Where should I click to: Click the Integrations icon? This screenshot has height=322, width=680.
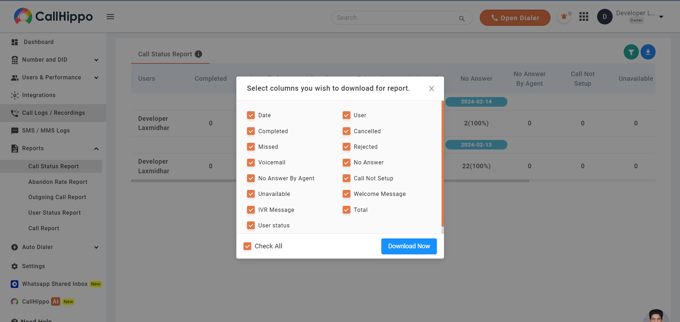point(15,95)
